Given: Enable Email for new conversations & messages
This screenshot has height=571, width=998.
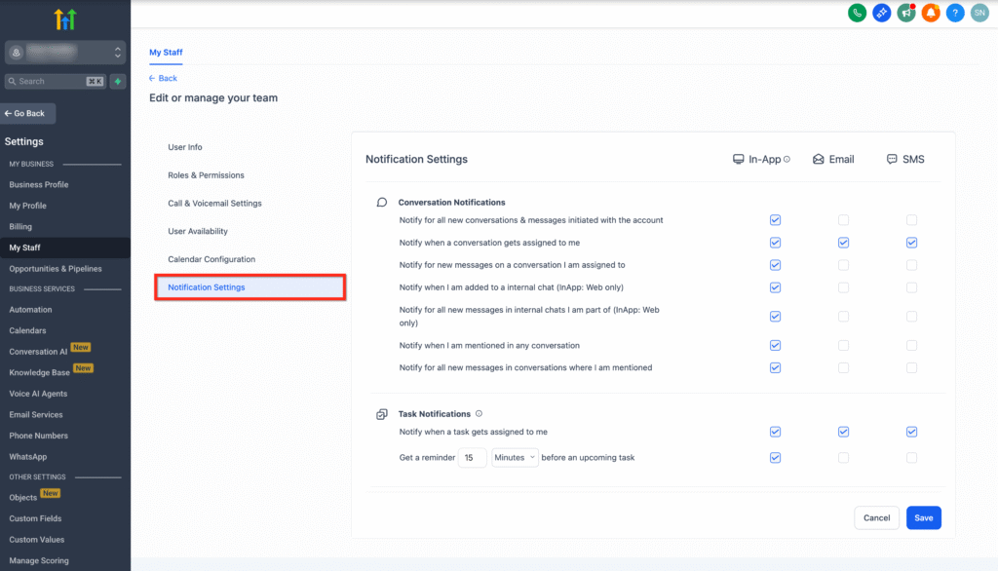Looking at the screenshot, I should [843, 220].
